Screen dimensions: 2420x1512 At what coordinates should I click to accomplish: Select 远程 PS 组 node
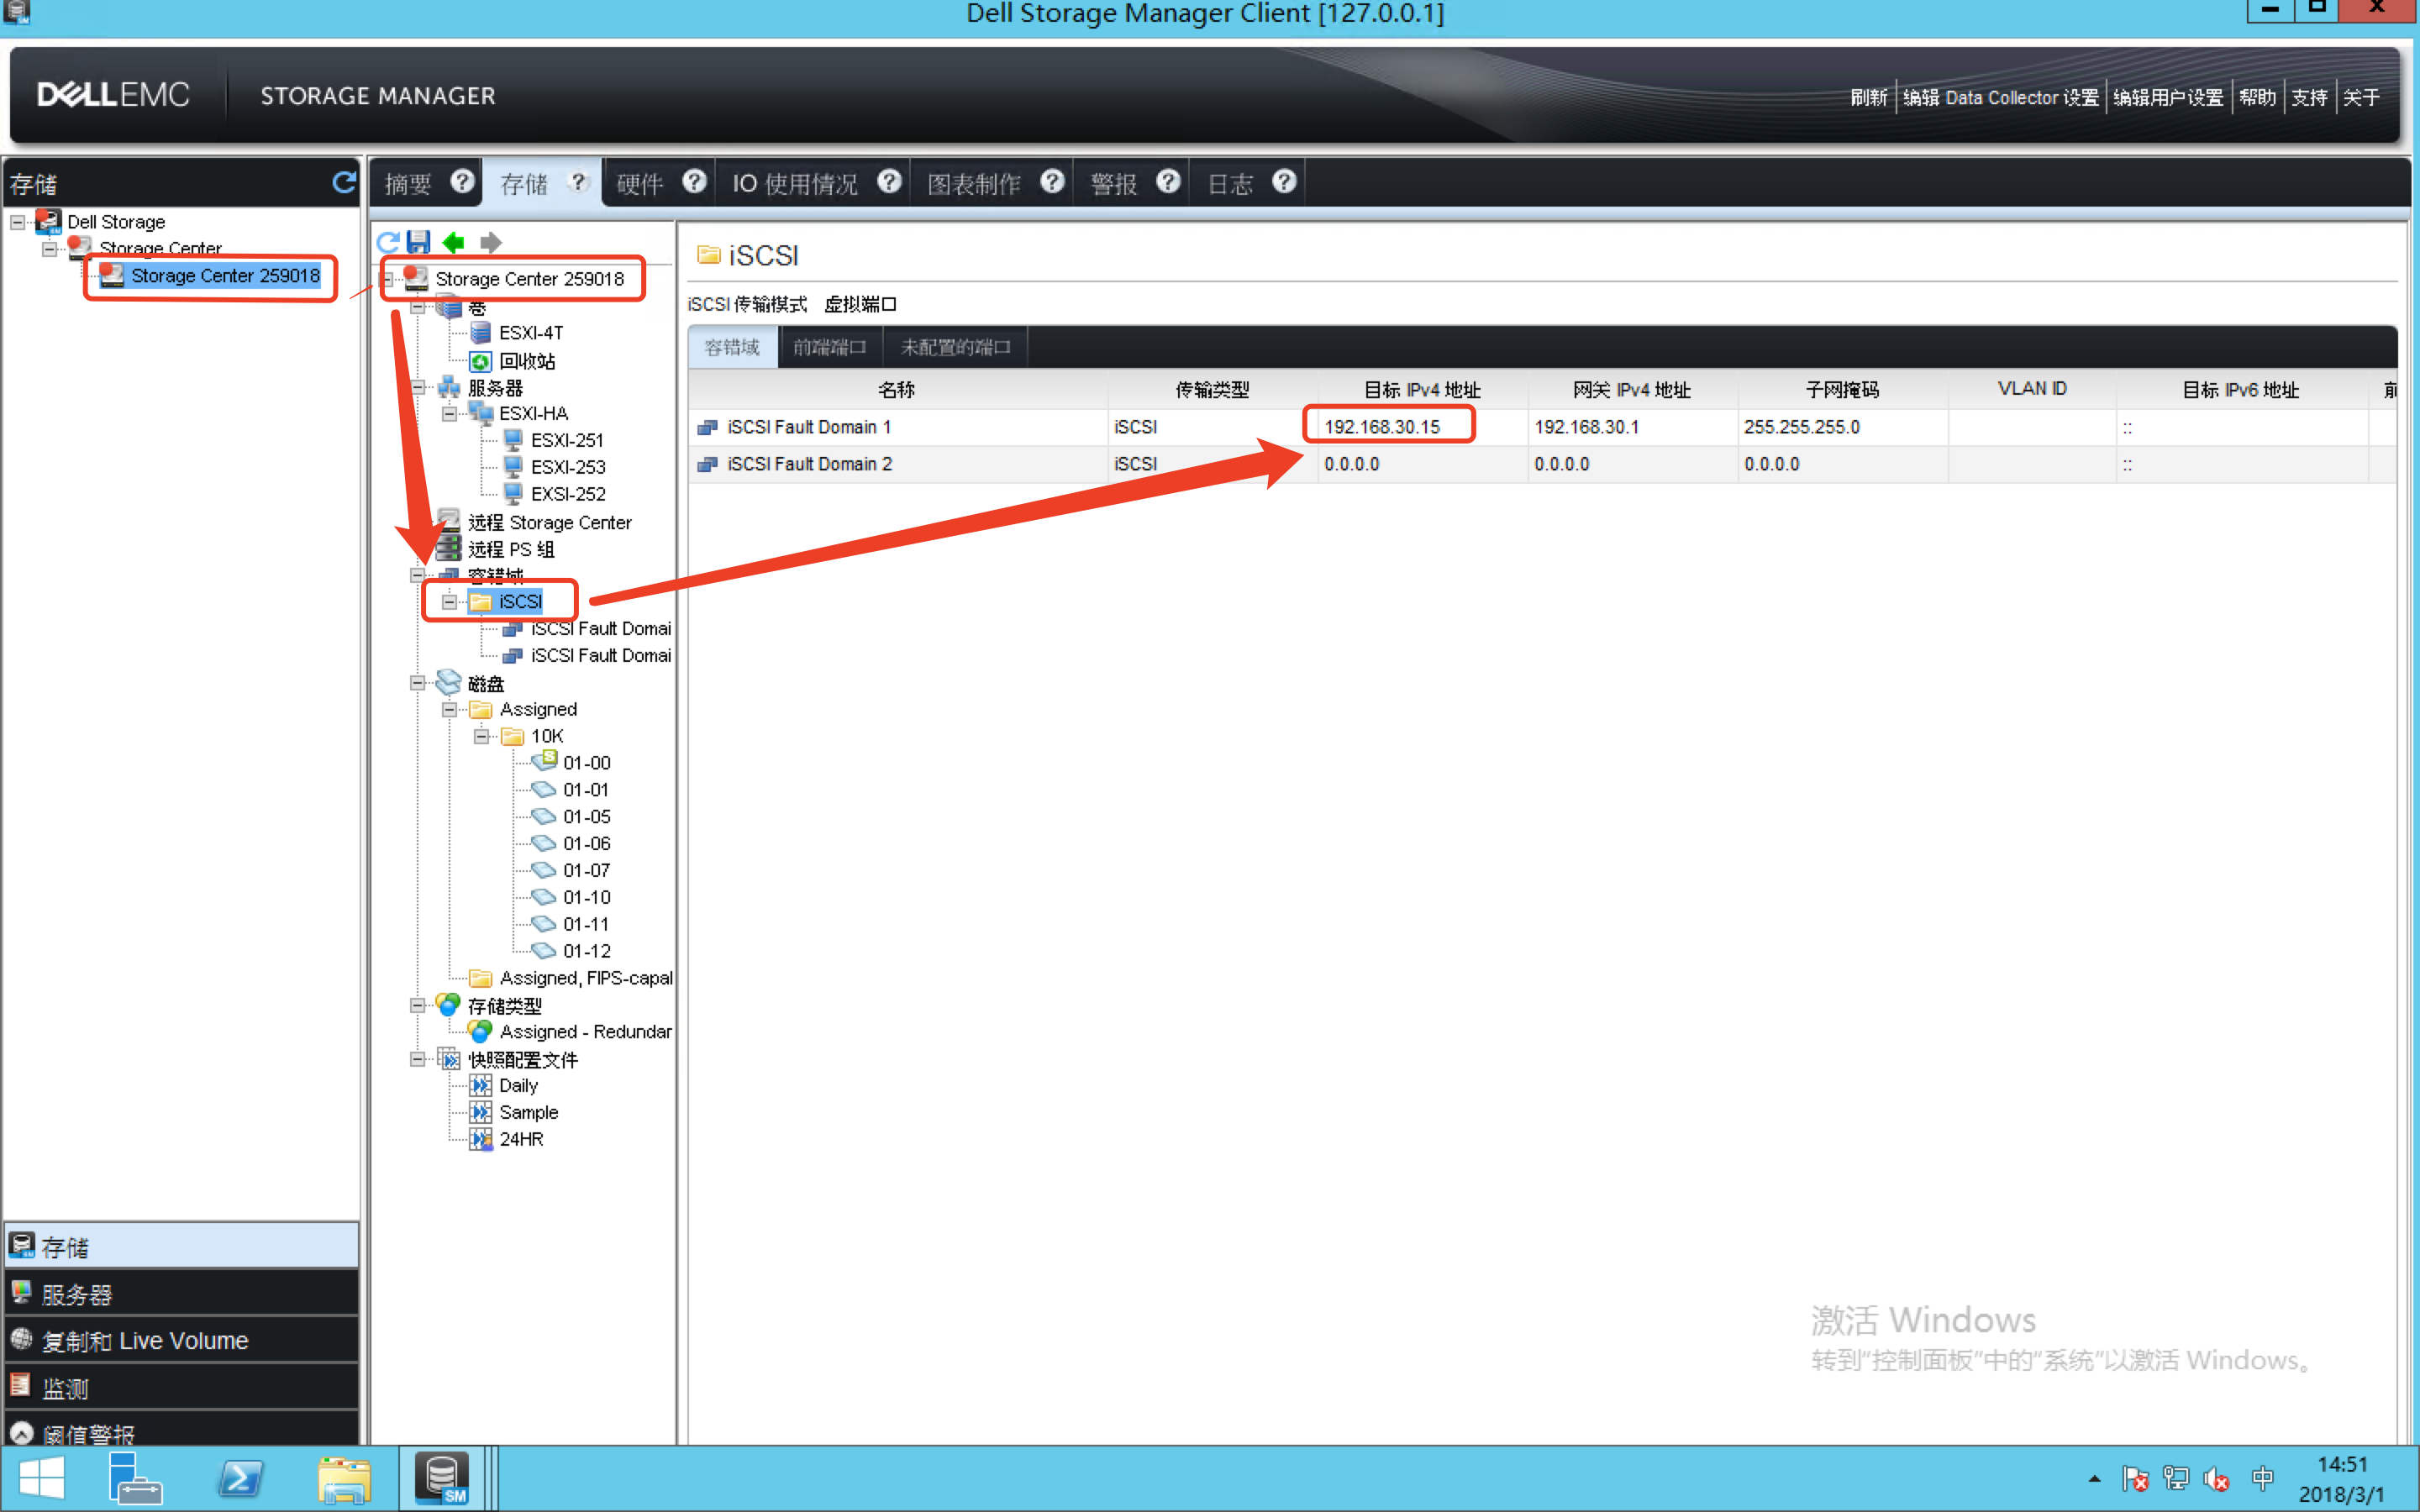pyautogui.click(x=510, y=549)
